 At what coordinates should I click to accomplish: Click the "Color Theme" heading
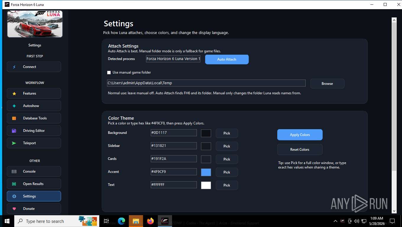(121, 118)
